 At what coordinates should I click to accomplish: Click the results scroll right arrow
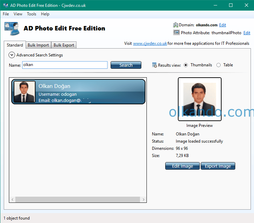[143, 199]
